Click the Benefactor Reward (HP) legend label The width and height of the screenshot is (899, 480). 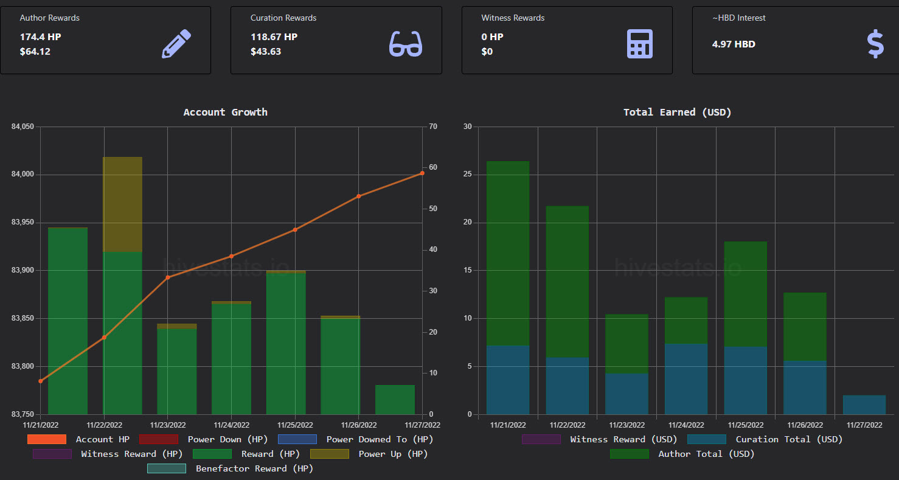click(x=254, y=468)
